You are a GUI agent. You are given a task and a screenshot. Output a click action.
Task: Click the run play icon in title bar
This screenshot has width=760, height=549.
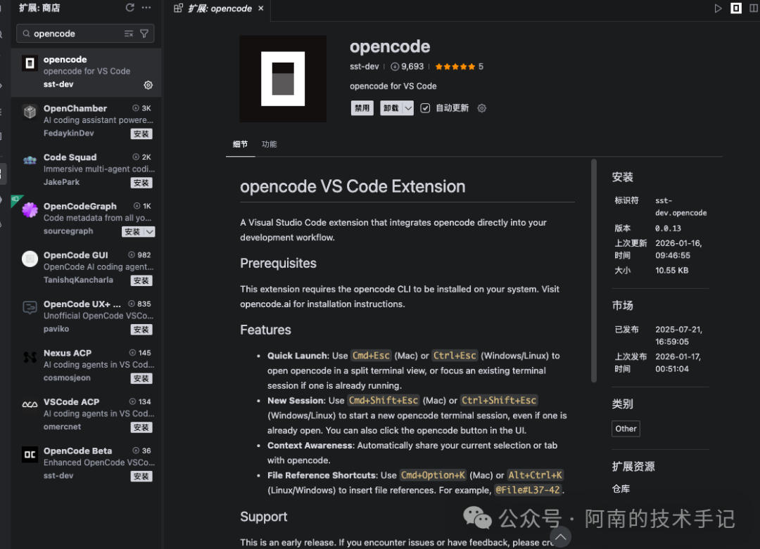point(718,8)
